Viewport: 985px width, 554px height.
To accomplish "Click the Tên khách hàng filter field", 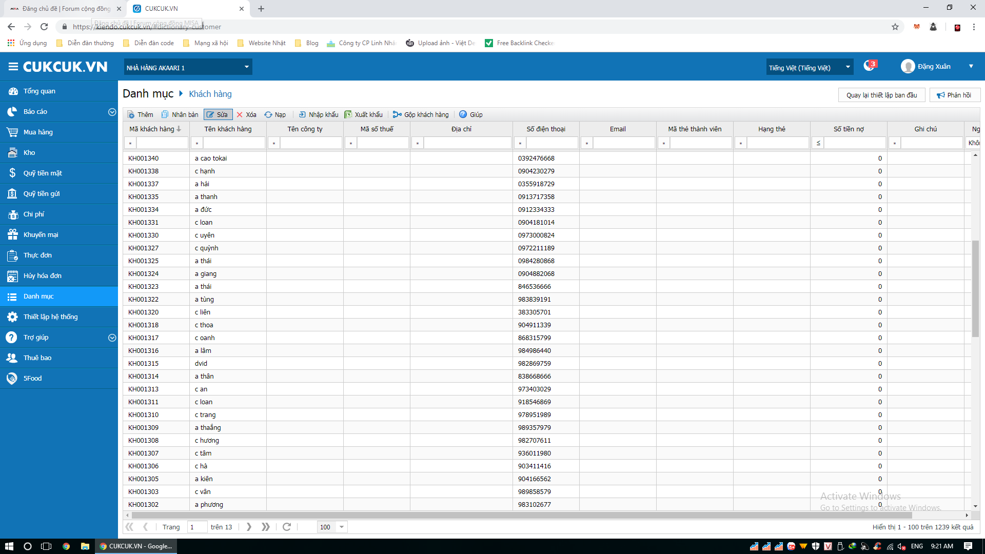I will (x=234, y=143).
